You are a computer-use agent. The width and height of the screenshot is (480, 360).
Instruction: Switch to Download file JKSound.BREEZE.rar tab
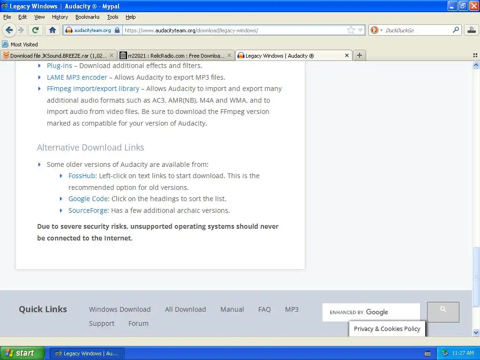pyautogui.click(x=58, y=55)
